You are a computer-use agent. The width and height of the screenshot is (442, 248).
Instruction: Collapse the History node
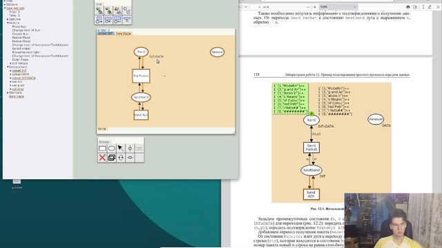click(8, 23)
